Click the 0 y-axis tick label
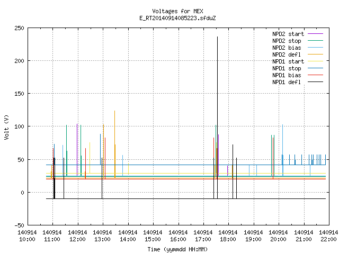This screenshot has height=254, width=339. pyautogui.click(x=22, y=193)
